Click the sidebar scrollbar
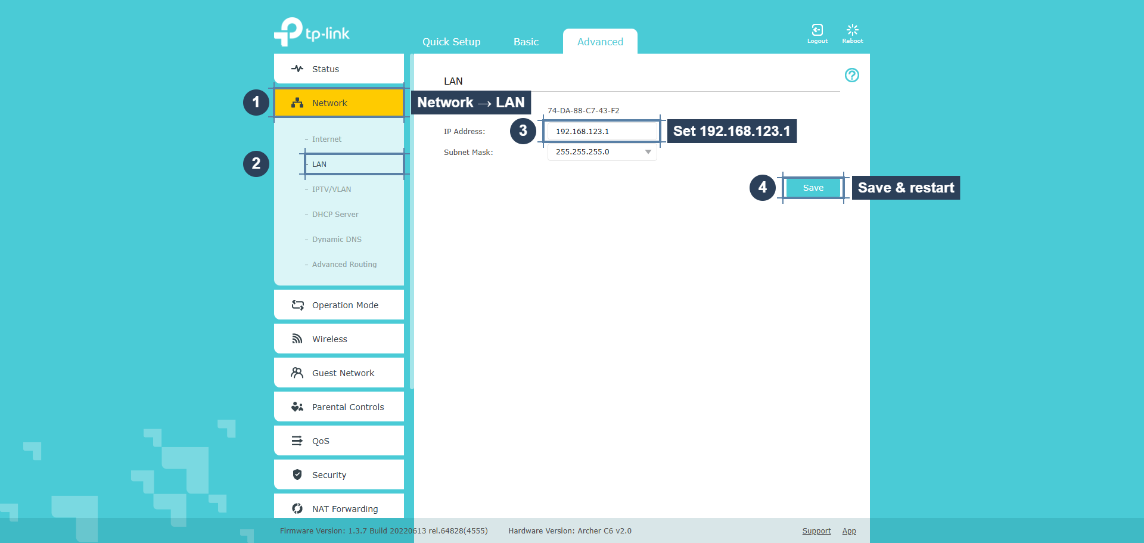Viewport: 1144px width, 543px height. click(412, 221)
